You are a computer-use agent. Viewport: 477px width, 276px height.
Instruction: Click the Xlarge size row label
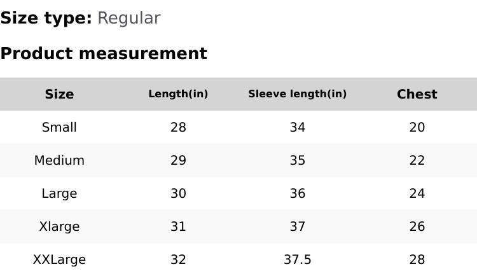point(59,226)
